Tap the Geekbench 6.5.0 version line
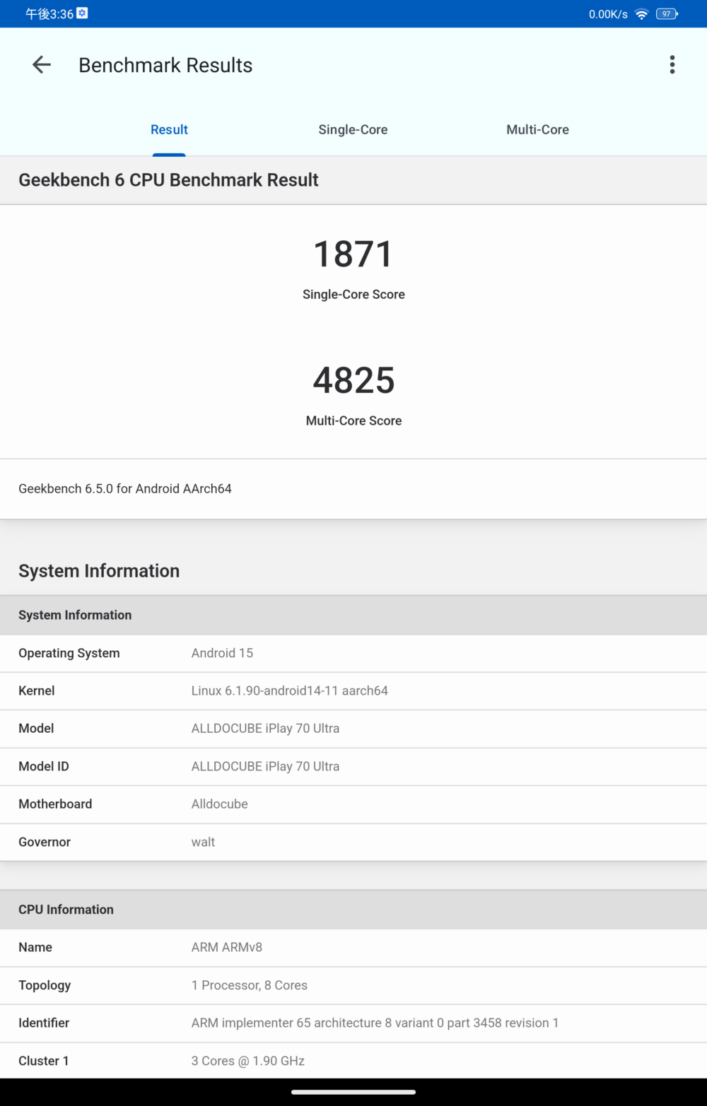The width and height of the screenshot is (707, 1106). pyautogui.click(x=125, y=489)
